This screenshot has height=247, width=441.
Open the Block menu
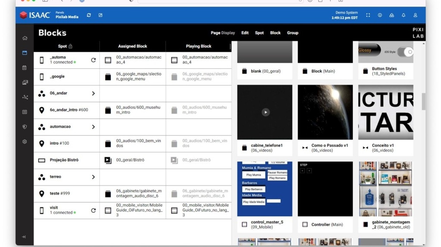275,33
